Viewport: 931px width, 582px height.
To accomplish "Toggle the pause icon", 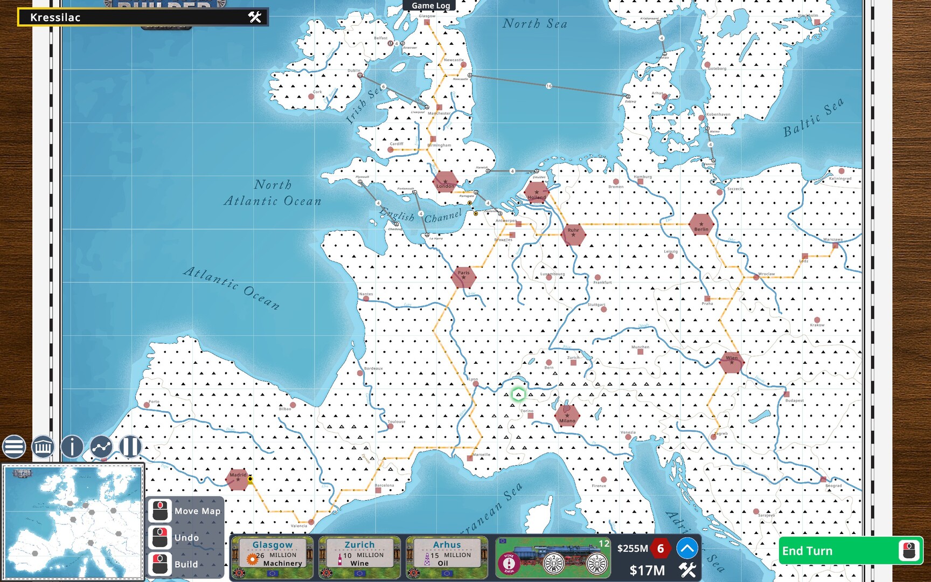I will click(x=129, y=446).
